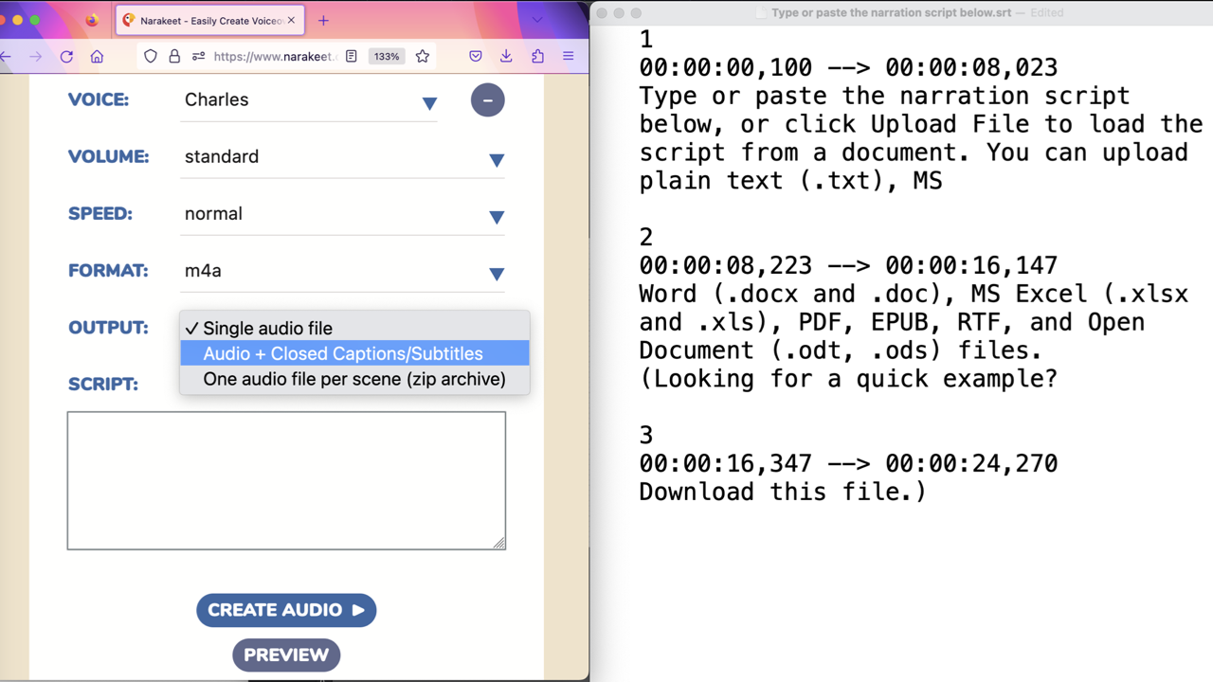Screen dimensions: 1213x682
Task: Go to the browser home page icon
Action: click(97, 56)
